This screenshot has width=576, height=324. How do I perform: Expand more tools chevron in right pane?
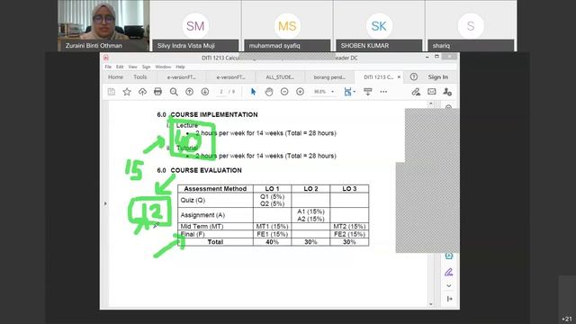[449, 285]
